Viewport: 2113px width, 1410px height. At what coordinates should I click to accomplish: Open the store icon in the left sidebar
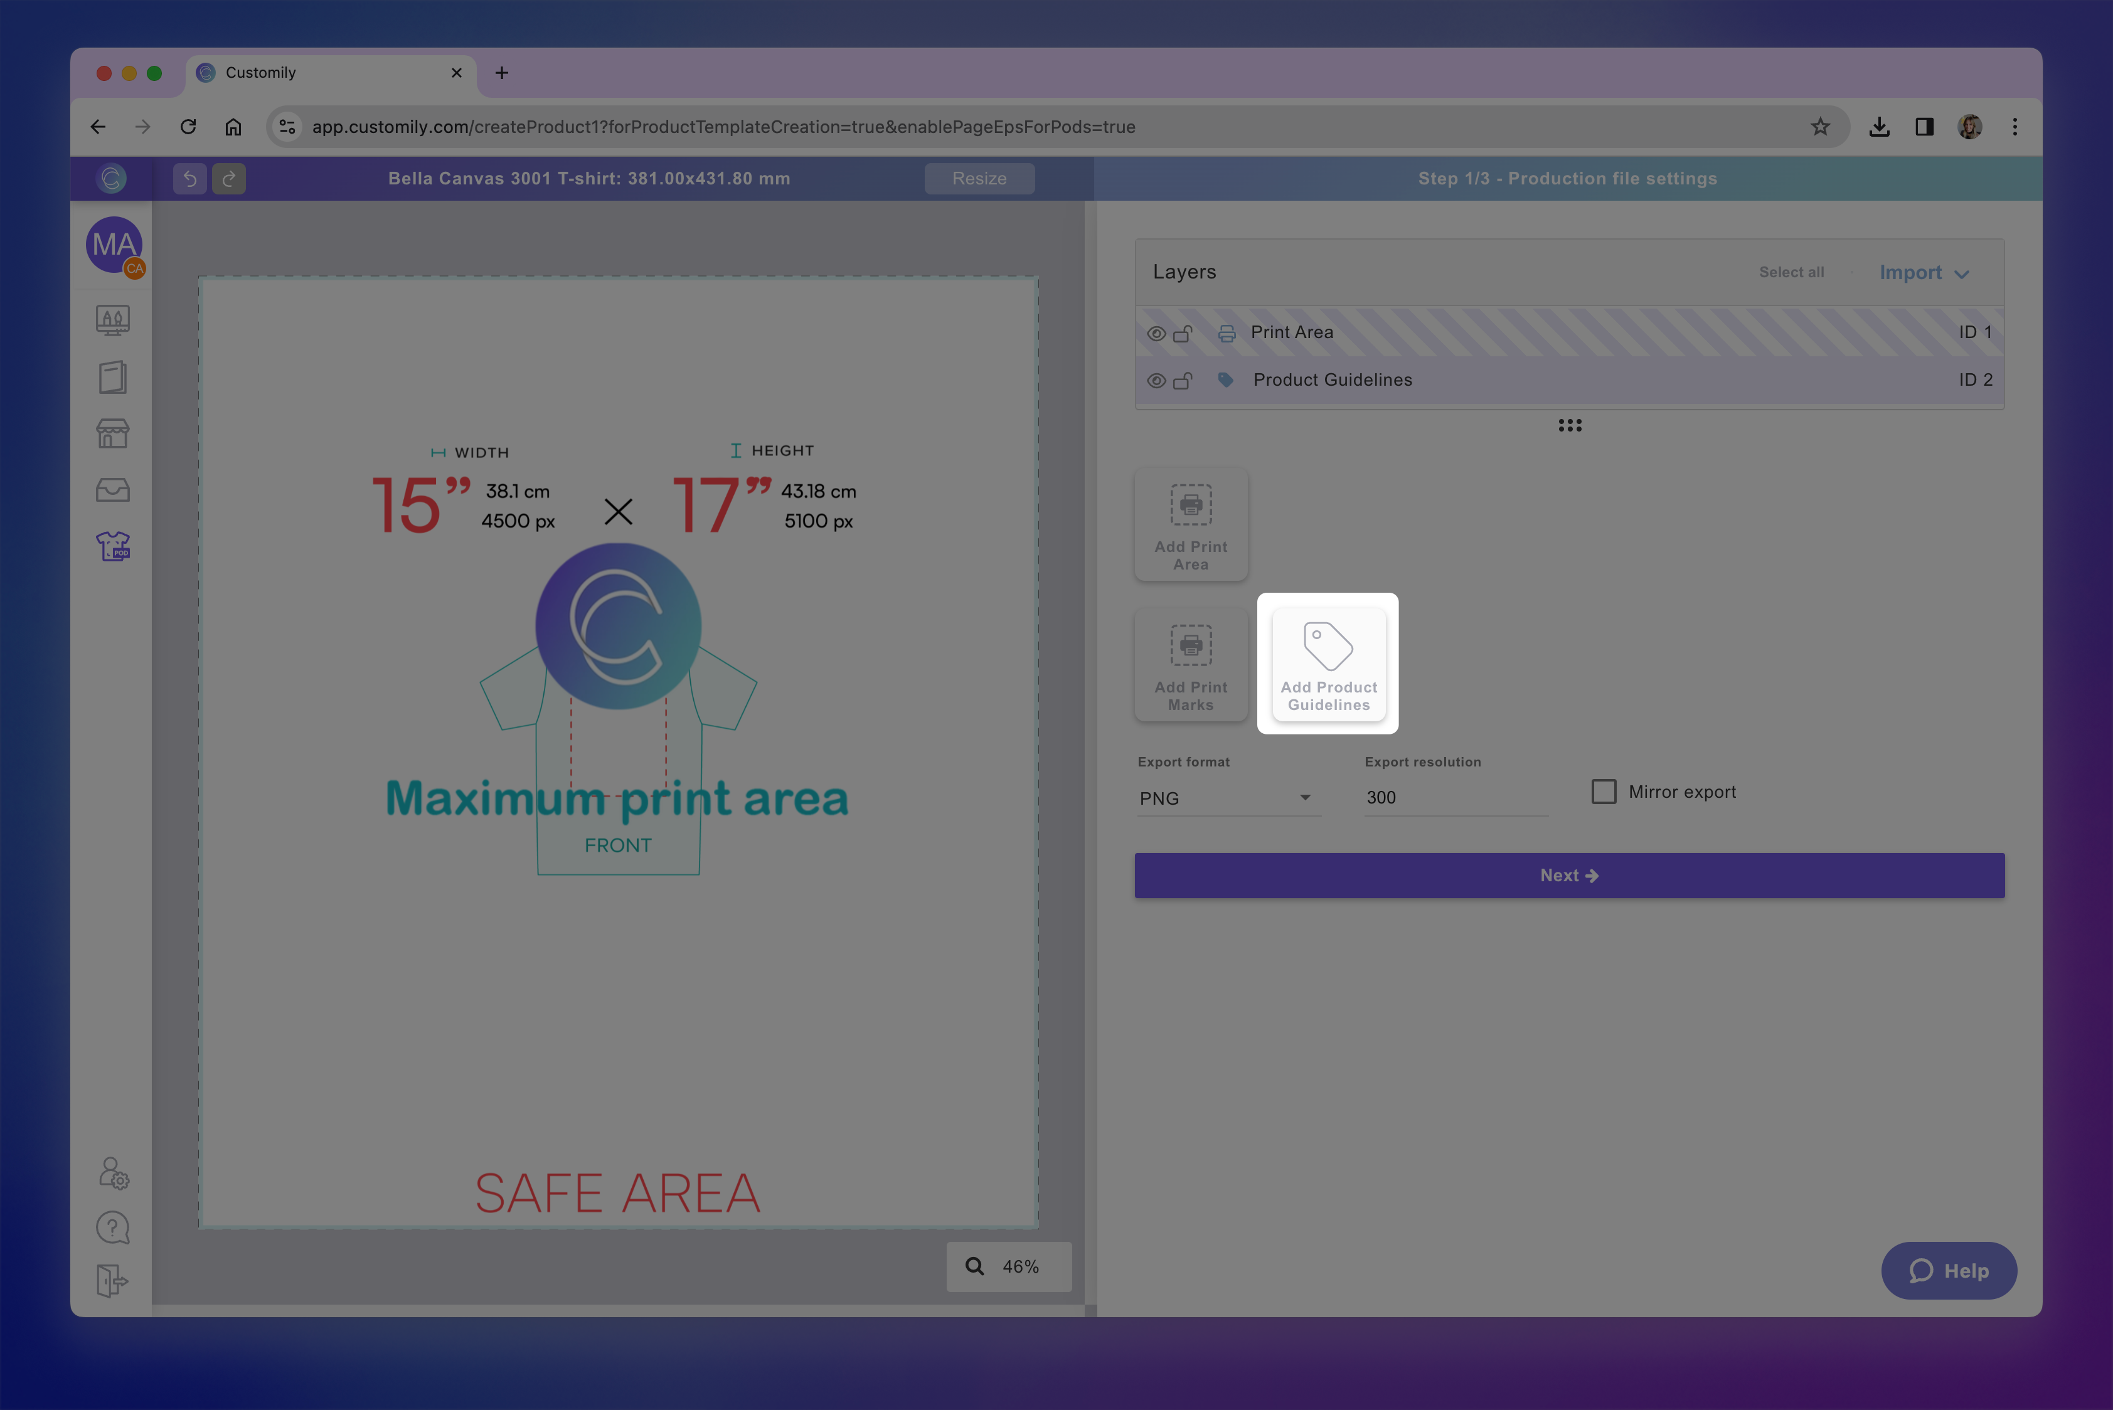tap(112, 433)
